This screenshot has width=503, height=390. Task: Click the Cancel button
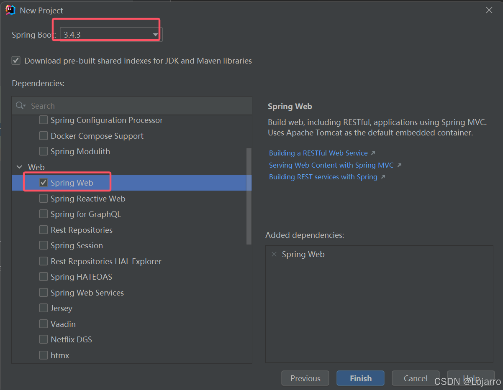(x=416, y=378)
